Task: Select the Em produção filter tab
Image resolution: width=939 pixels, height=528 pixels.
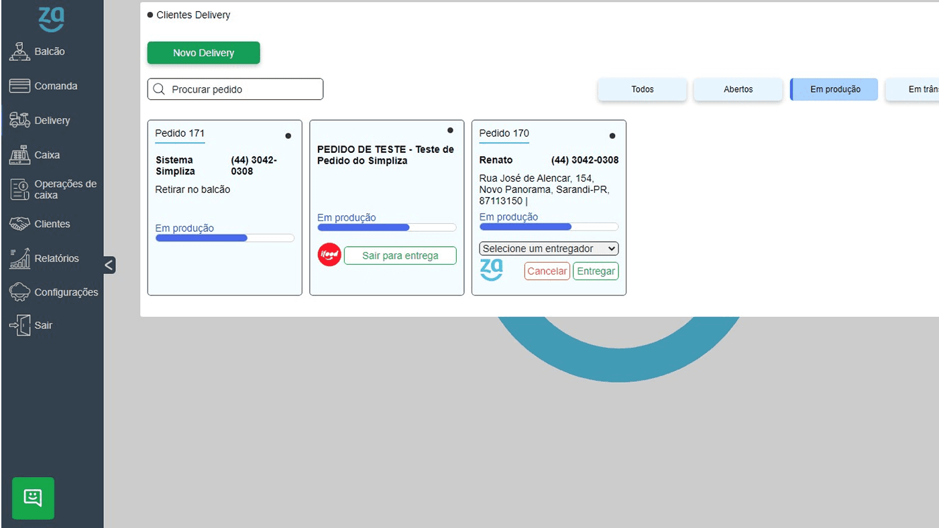Action: 834,89
